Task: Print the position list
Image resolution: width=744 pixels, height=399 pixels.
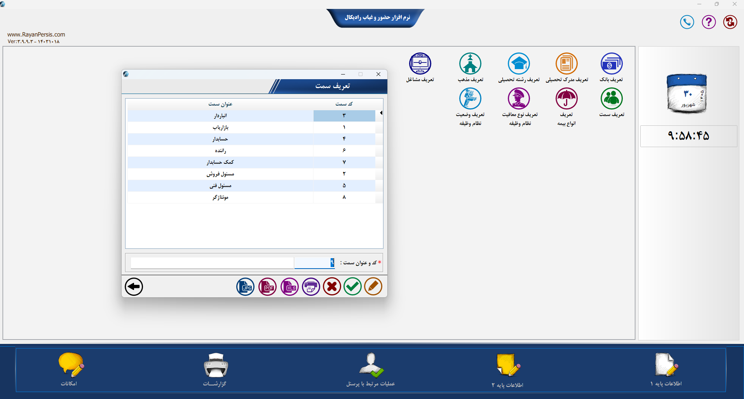Action: [311, 287]
